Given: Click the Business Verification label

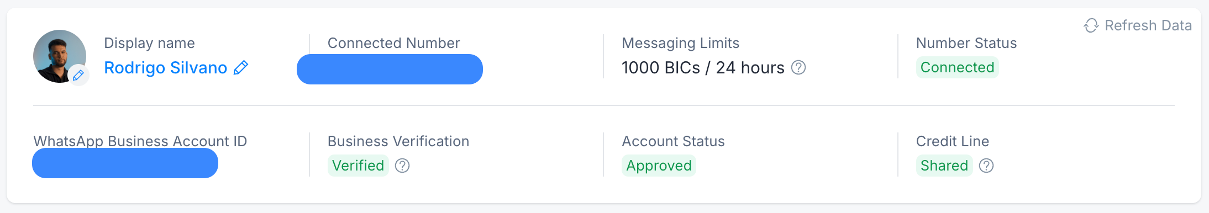Looking at the screenshot, I should (x=398, y=141).
